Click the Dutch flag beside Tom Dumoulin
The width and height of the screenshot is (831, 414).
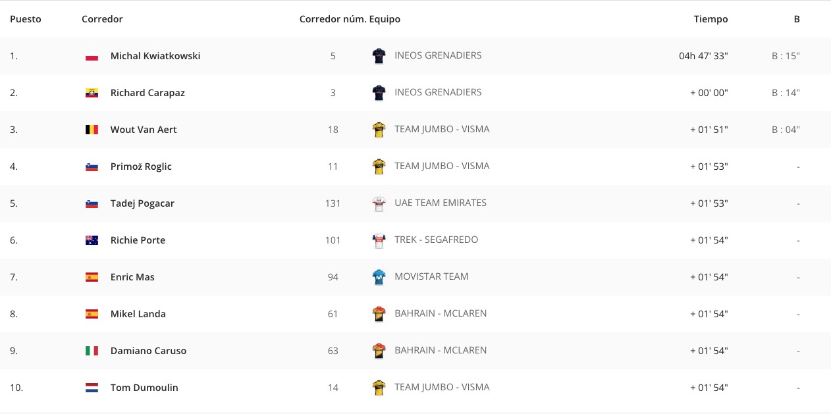(92, 388)
